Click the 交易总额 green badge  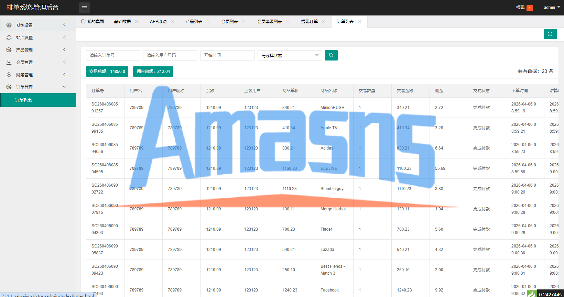[x=107, y=71]
